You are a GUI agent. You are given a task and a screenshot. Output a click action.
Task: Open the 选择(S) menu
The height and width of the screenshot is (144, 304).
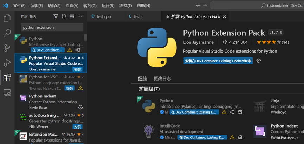point(54,6)
